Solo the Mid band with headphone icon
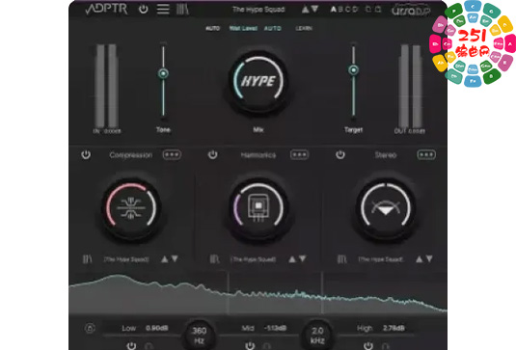Image resolution: width=516 pixels, height=350 pixels. pos(267,346)
